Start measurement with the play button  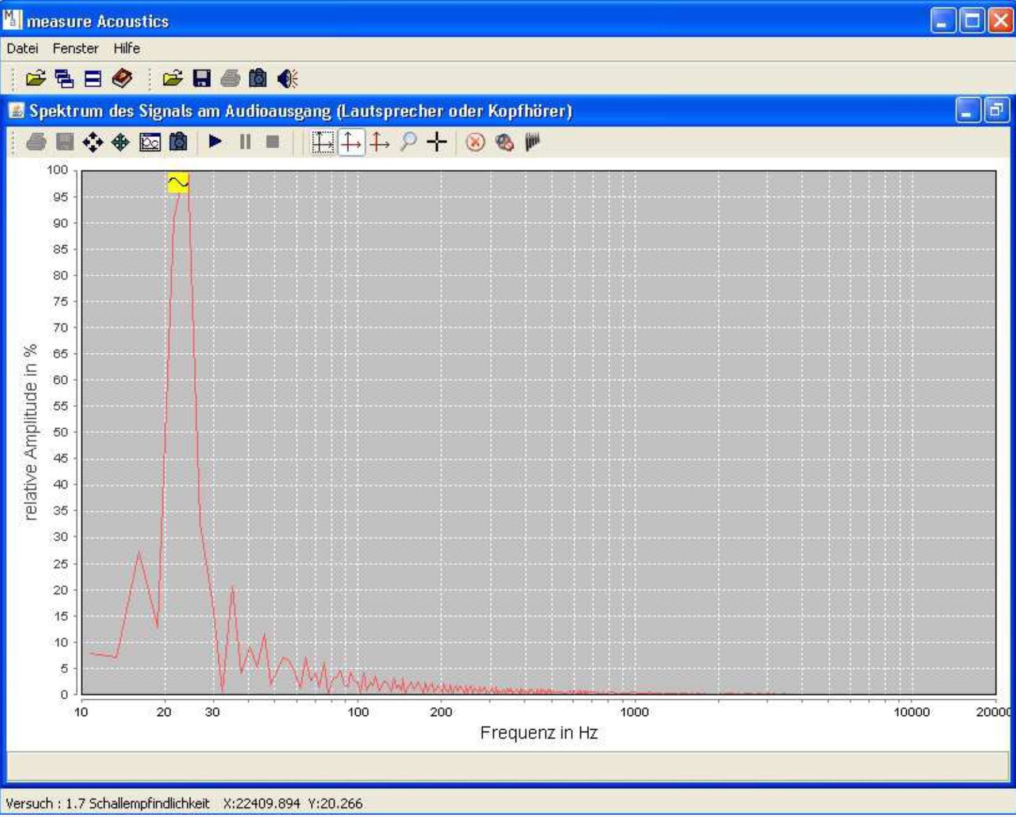[215, 141]
